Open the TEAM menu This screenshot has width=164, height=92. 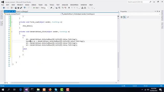[40, 5]
